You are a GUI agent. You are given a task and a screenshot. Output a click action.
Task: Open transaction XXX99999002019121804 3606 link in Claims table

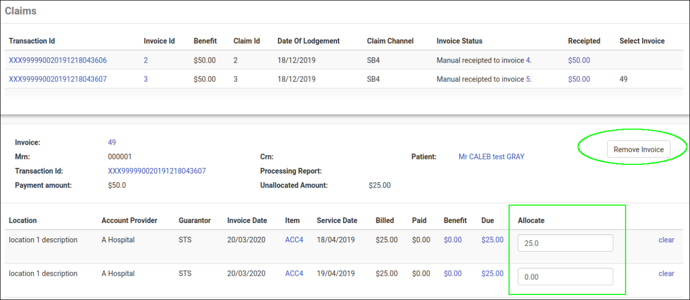[58, 60]
